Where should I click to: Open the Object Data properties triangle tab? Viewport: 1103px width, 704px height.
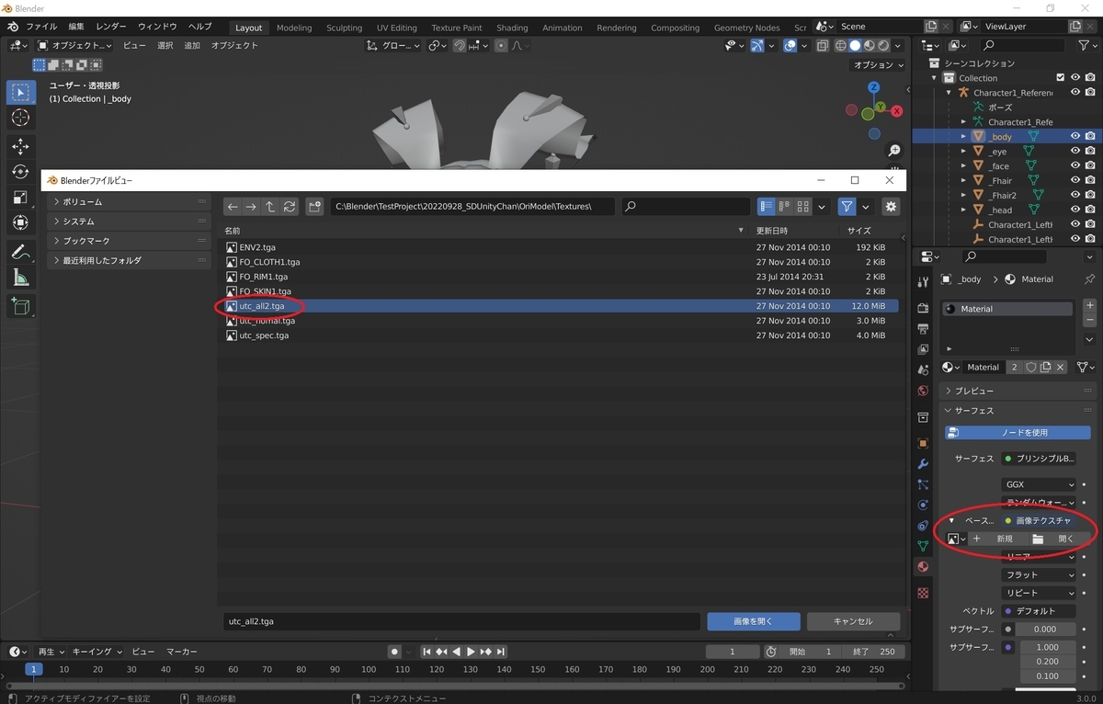(923, 546)
